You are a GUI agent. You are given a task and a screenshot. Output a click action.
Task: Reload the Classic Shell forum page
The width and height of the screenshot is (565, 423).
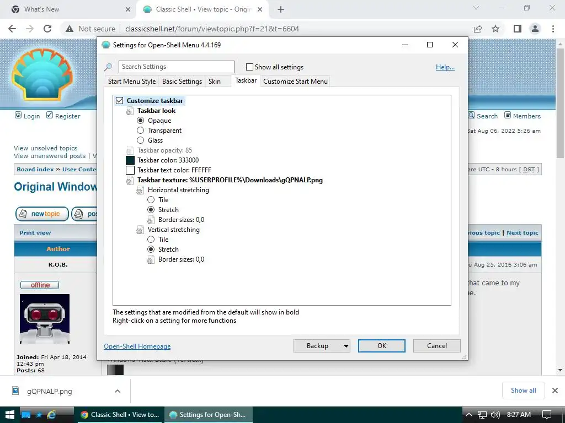(x=47, y=29)
